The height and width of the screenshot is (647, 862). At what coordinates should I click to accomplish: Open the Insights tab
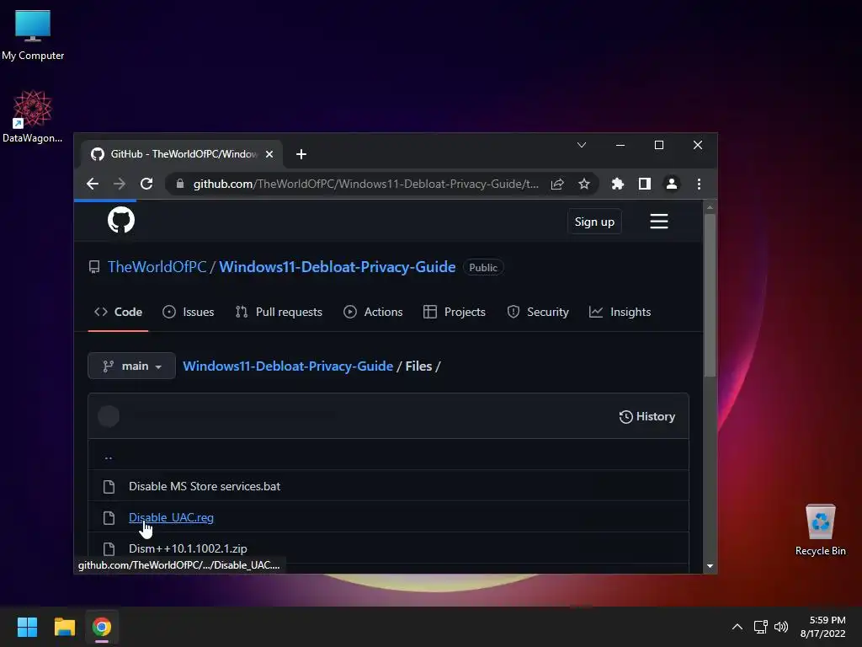click(620, 312)
